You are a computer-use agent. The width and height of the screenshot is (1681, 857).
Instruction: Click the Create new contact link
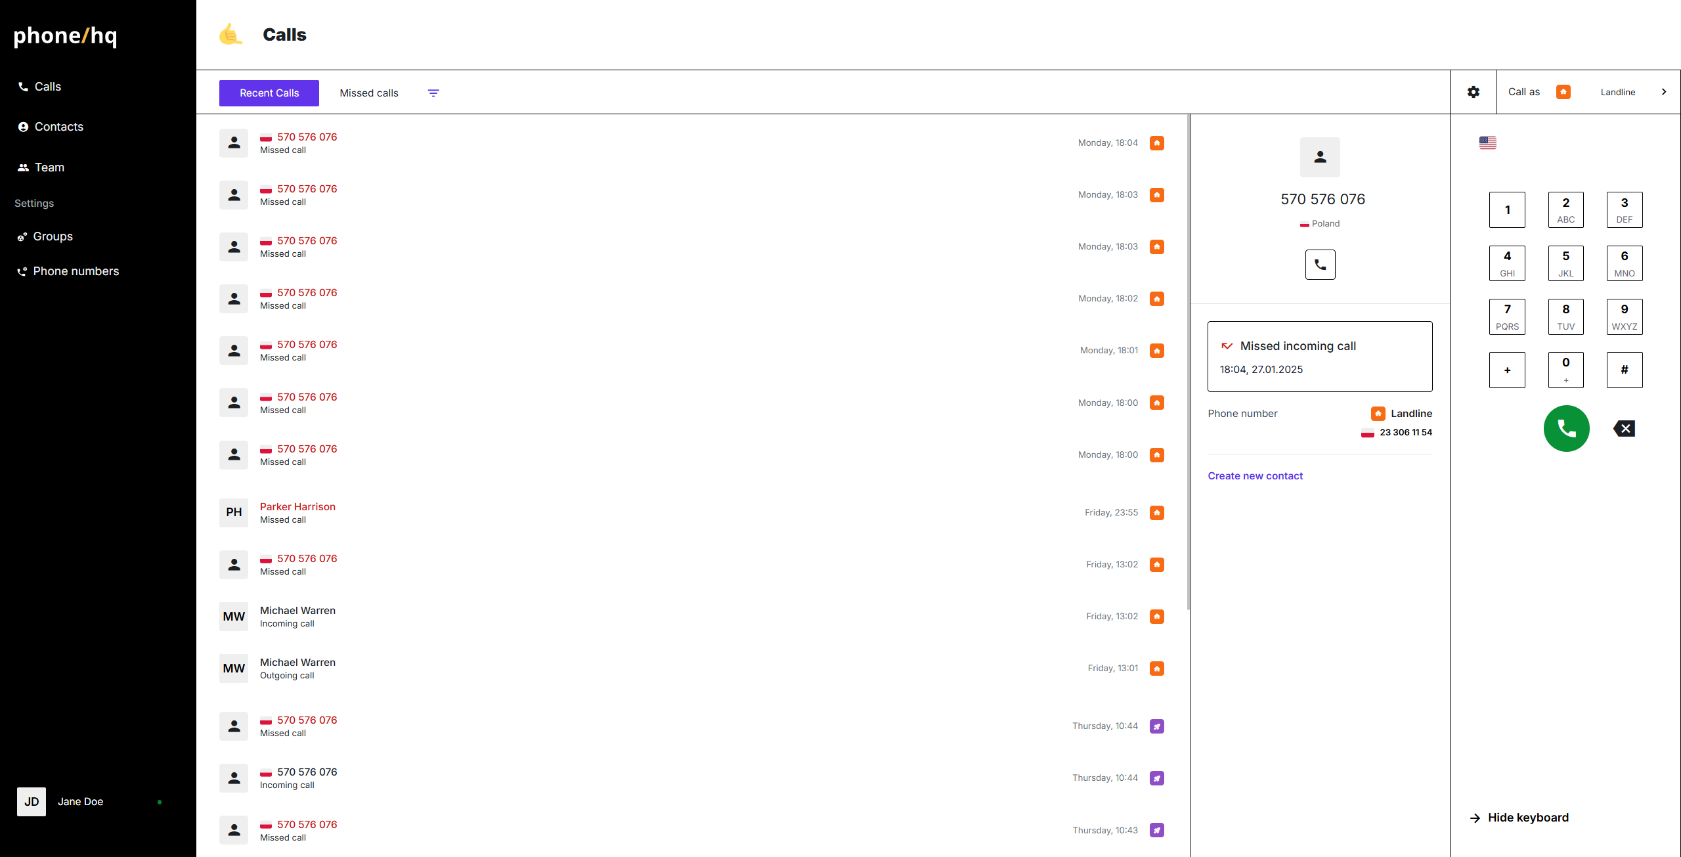coord(1255,476)
